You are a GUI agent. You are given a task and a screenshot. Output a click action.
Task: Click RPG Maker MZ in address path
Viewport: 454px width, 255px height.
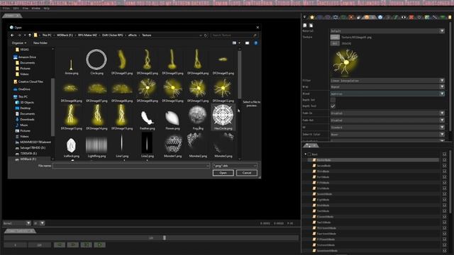(x=87, y=35)
